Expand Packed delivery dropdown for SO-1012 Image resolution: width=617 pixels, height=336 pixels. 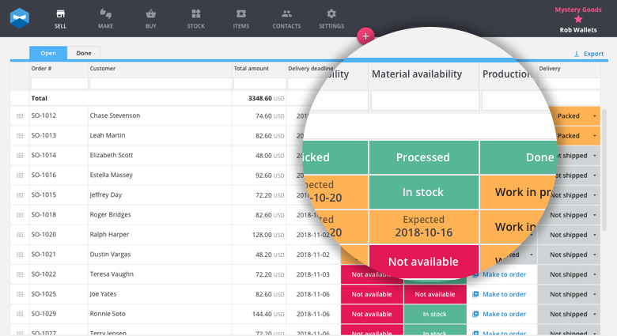tap(594, 116)
